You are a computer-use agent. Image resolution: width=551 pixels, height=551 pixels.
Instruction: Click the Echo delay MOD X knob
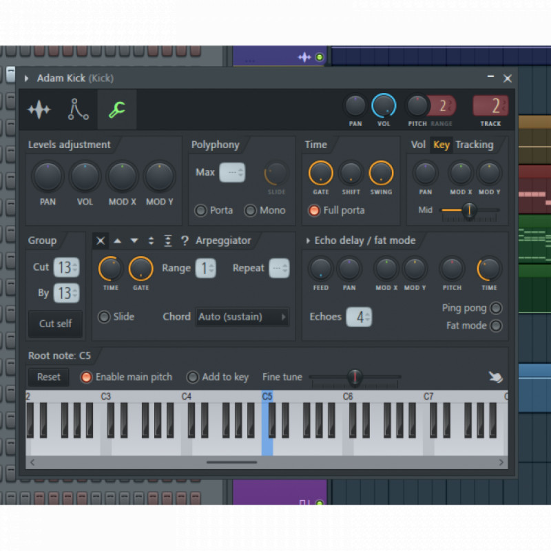(386, 269)
